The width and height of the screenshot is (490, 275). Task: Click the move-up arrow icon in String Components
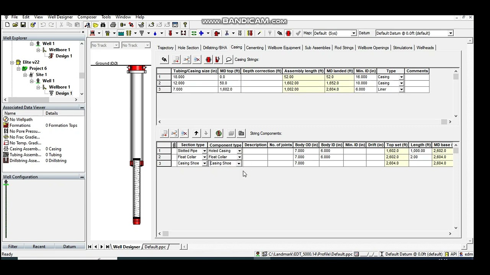pos(196,133)
